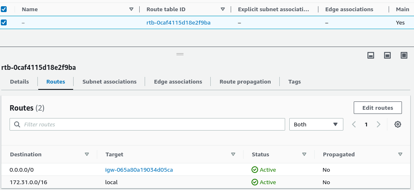Open the Both route filter dropdown
Screen dimensions: 414x190
[x=316, y=124]
